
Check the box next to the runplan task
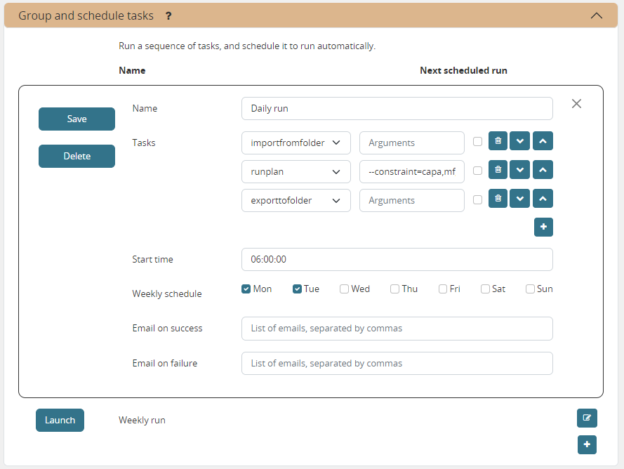point(477,170)
